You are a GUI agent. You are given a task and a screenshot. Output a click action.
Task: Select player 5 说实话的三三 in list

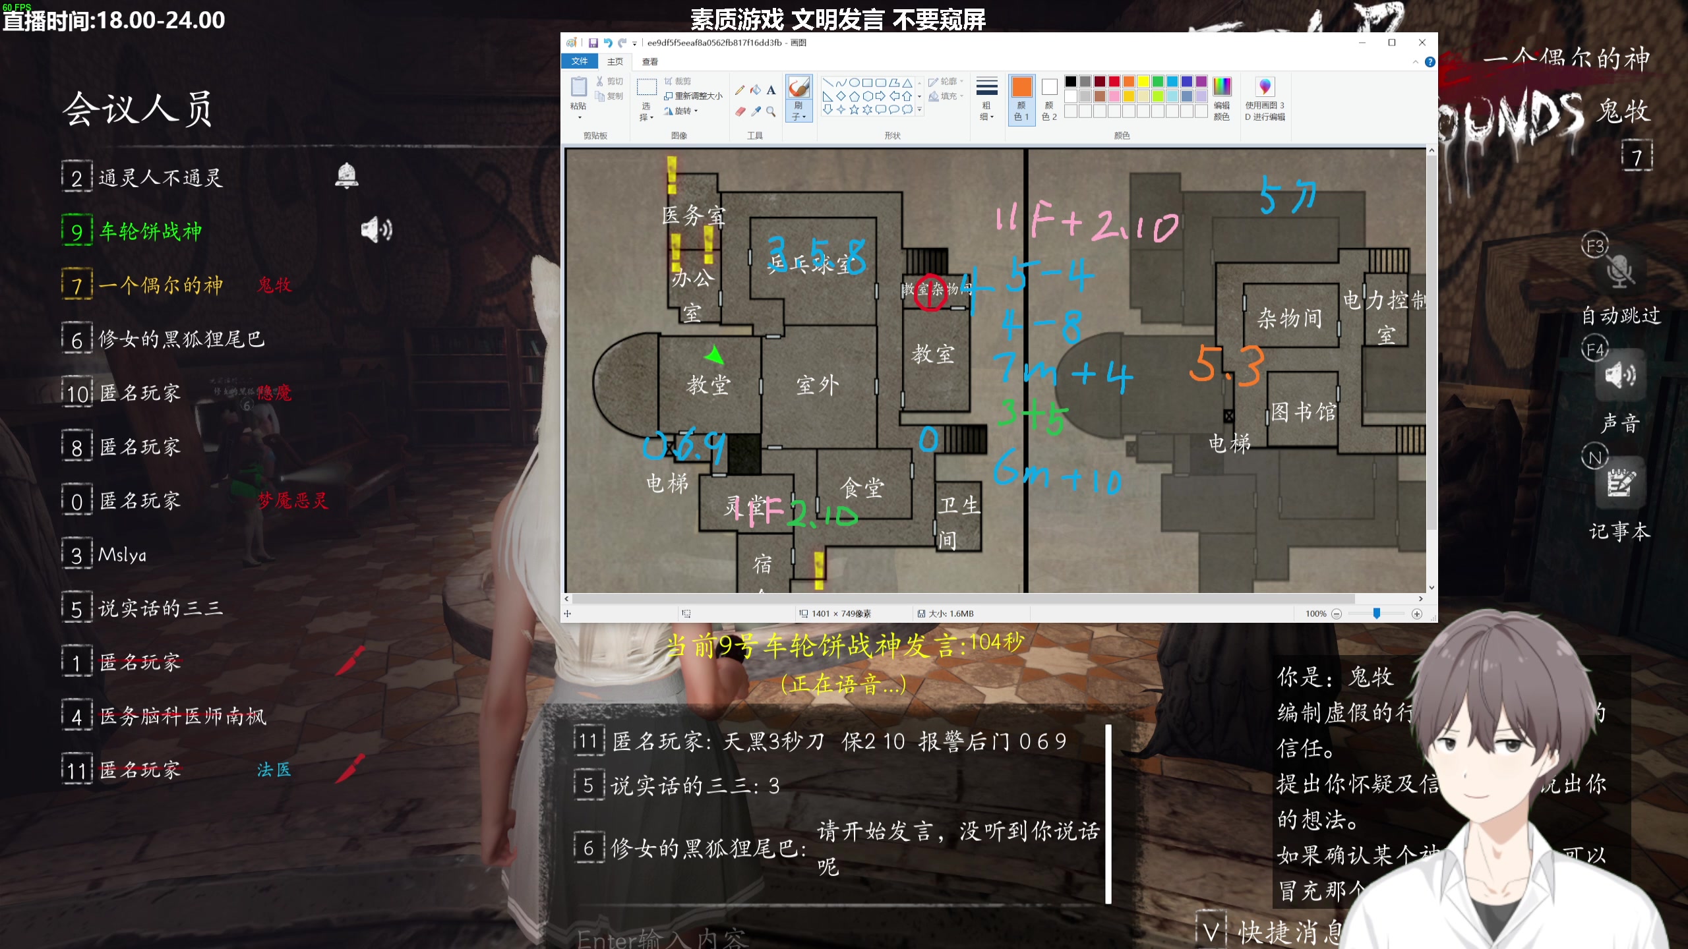142,608
